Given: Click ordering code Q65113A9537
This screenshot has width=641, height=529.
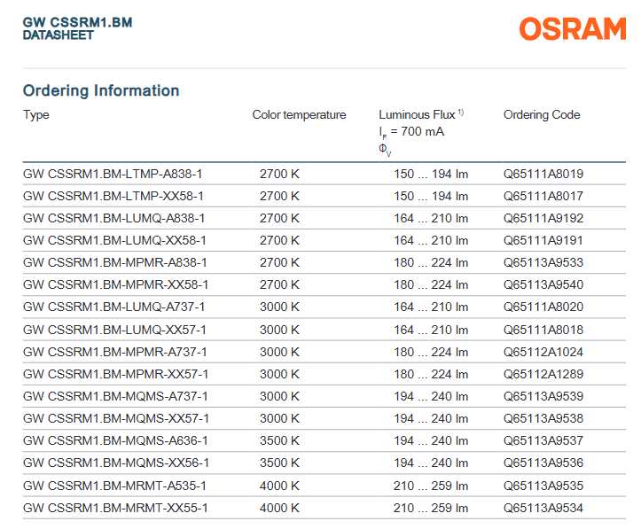Looking at the screenshot, I should click(x=543, y=440).
